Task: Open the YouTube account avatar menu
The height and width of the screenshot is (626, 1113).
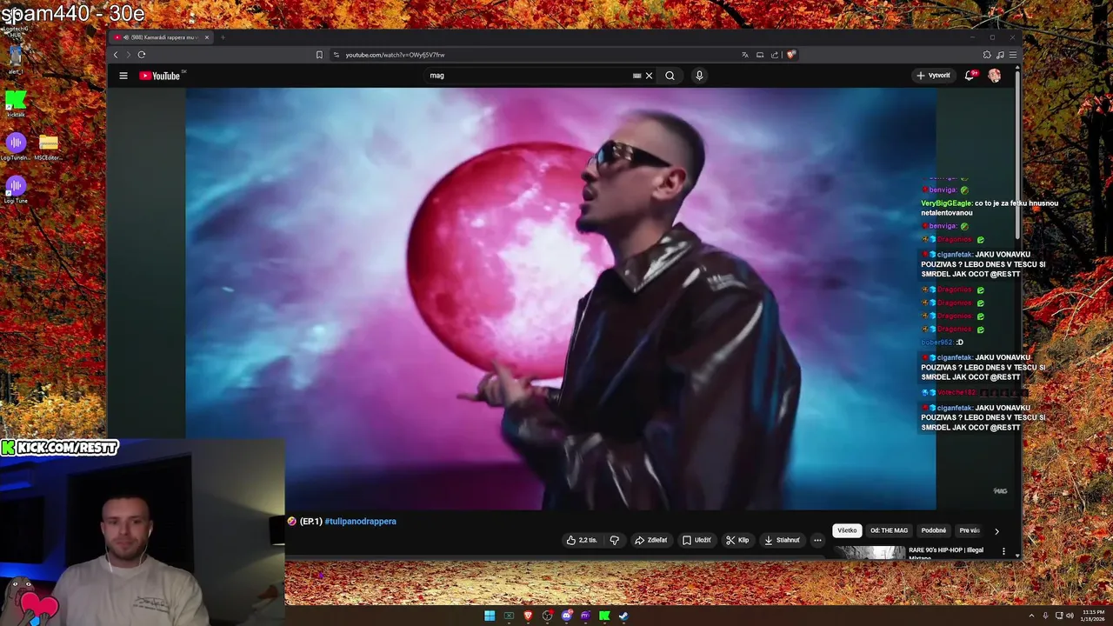Action: point(994,76)
